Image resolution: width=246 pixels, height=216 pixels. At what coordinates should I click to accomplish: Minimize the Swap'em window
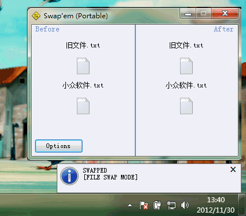188,13
